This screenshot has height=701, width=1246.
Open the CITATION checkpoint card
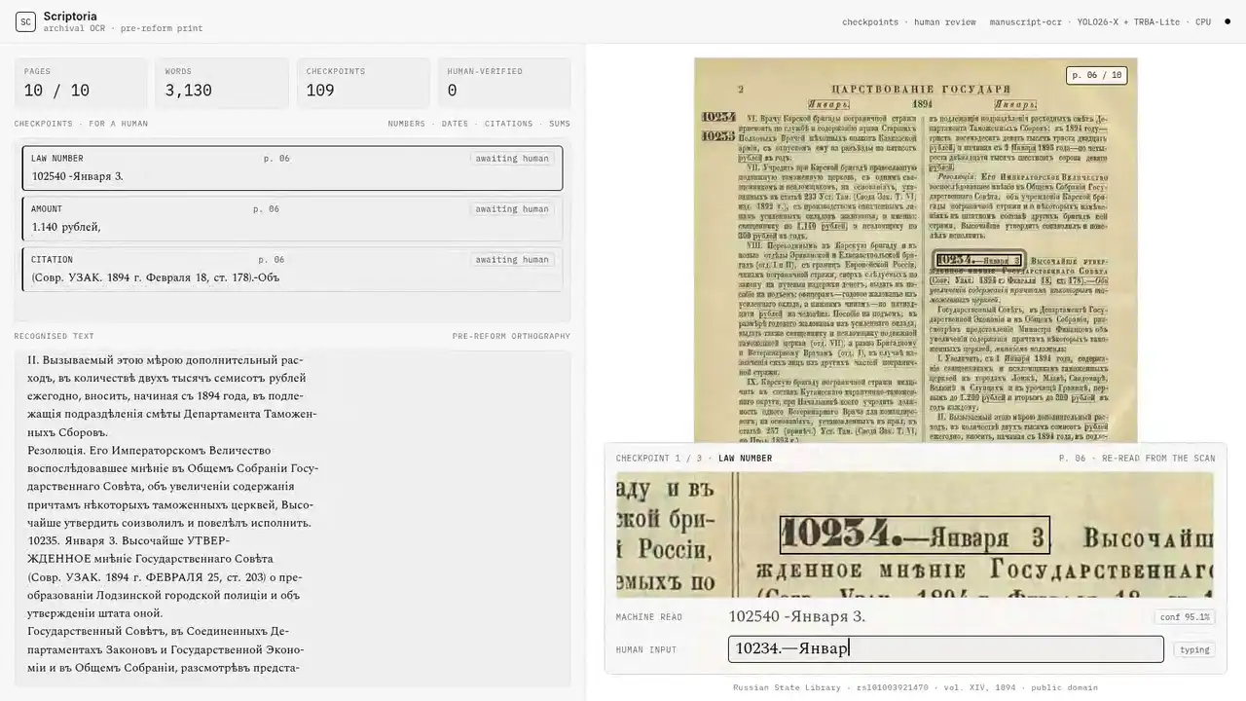pos(292,269)
